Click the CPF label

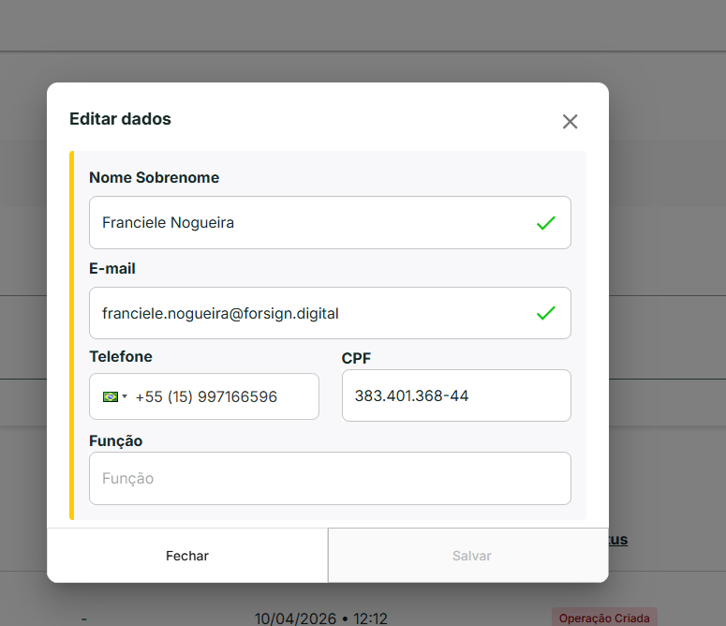coord(357,358)
